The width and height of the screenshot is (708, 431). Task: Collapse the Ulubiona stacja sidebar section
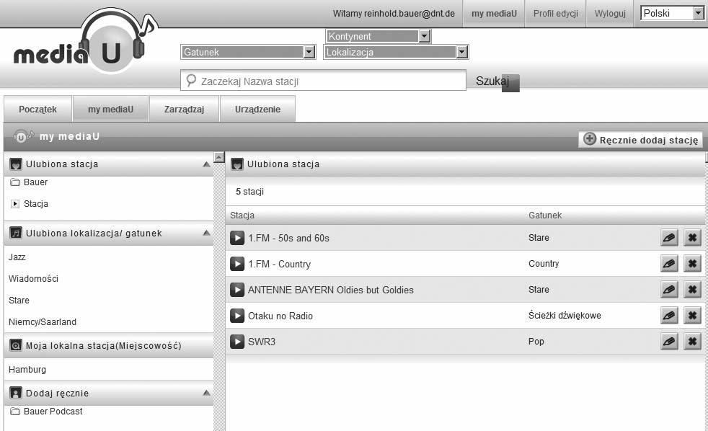coord(206,164)
